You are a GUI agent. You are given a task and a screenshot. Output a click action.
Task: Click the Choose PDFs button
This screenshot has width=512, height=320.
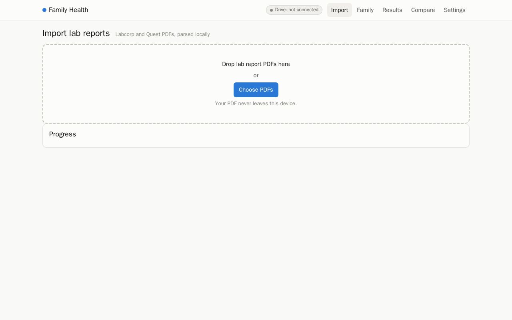pos(256,90)
